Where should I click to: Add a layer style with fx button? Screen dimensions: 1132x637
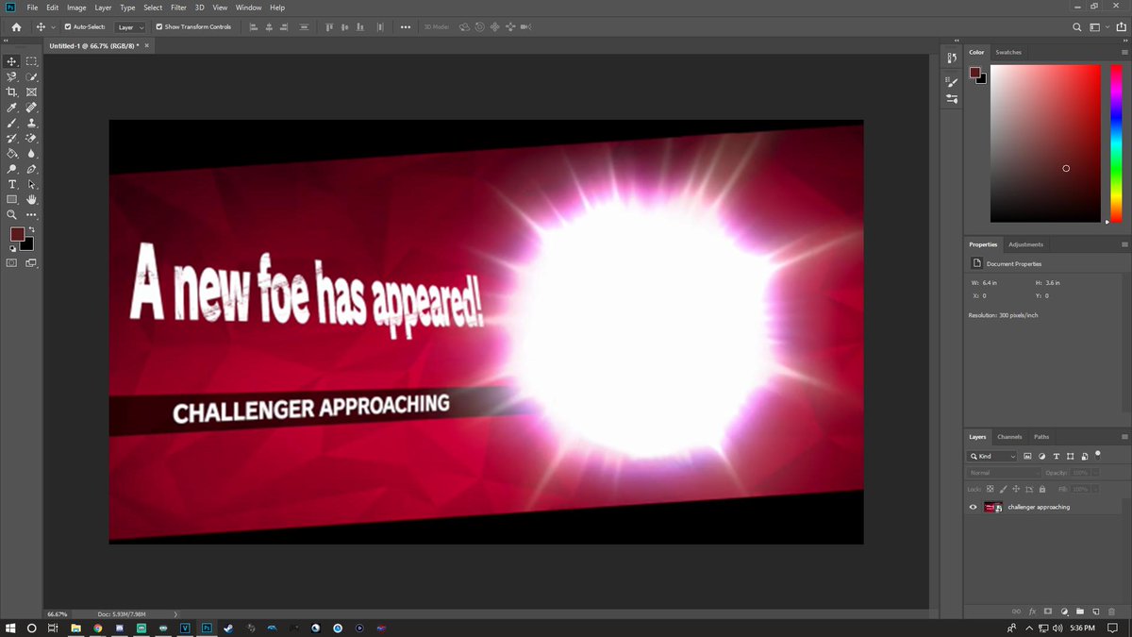(x=1032, y=611)
